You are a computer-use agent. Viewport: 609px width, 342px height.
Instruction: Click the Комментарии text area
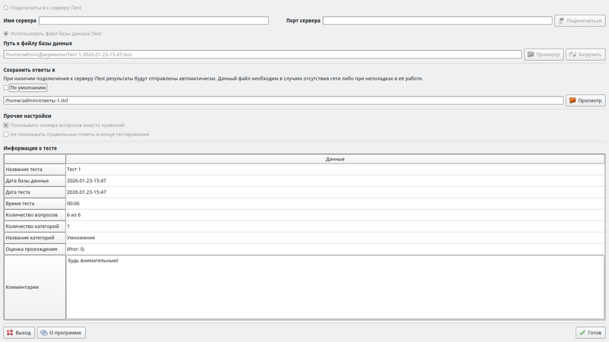[335, 287]
